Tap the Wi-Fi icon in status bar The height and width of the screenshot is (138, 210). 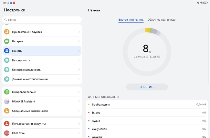pos(201,3)
